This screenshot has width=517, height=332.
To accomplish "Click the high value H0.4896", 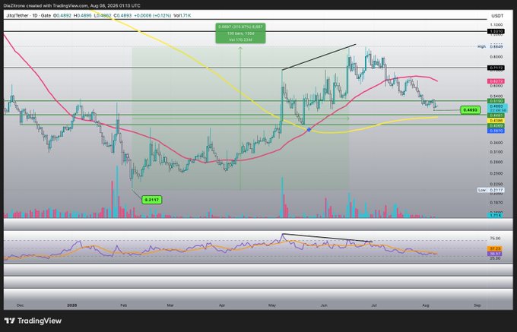I will [x=82, y=15].
